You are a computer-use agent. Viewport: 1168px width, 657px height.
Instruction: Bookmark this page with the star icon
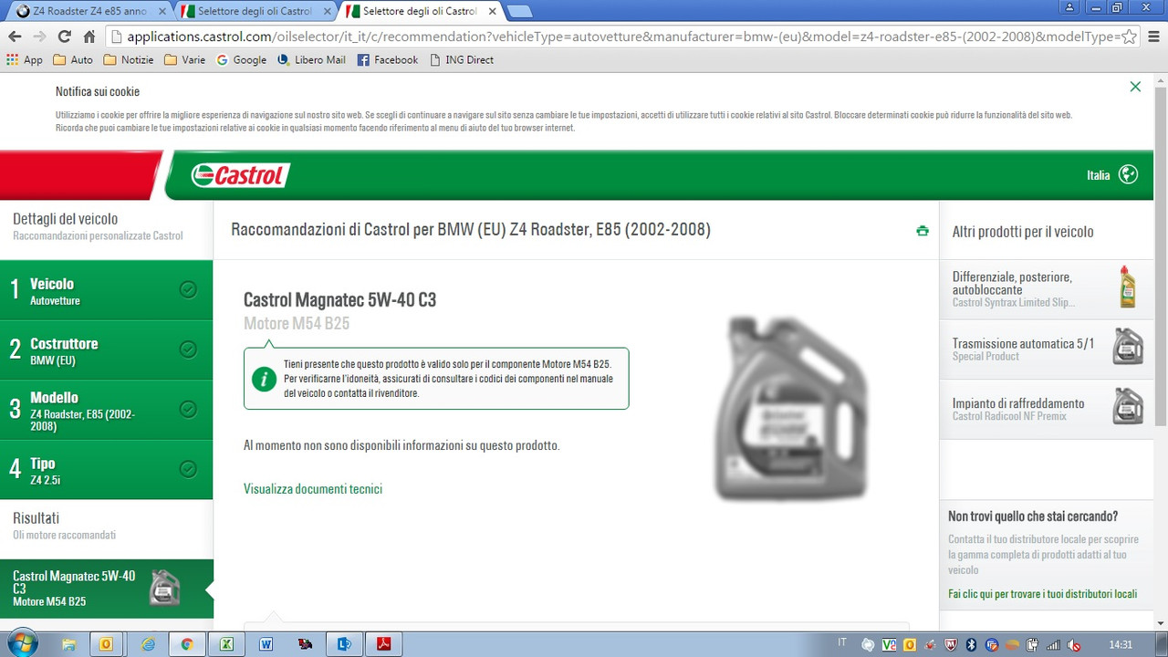(1130, 36)
